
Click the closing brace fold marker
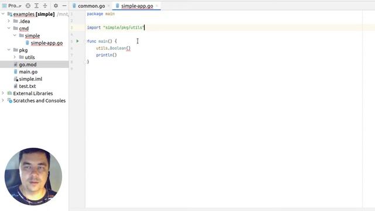point(85,62)
